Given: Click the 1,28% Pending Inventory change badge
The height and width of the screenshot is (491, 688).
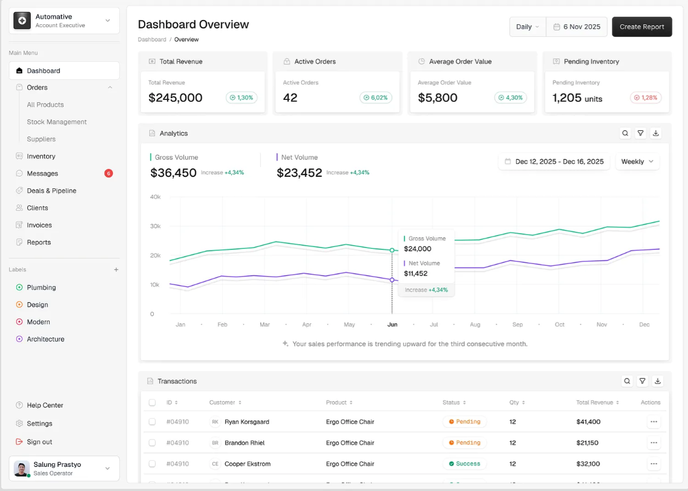Looking at the screenshot, I should 646,97.
